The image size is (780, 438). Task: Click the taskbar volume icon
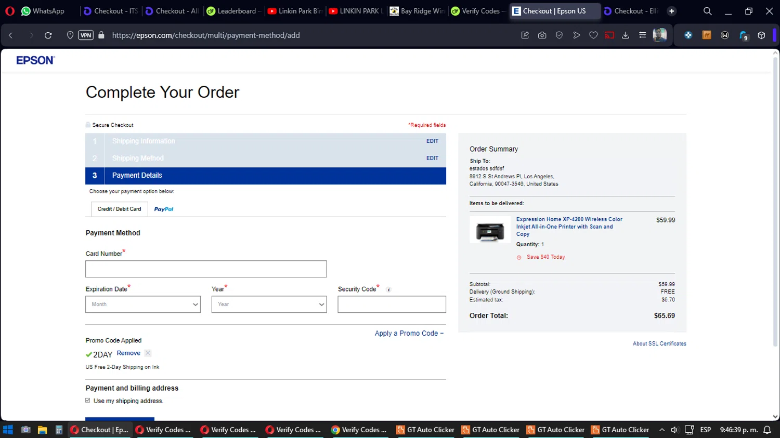click(x=674, y=430)
